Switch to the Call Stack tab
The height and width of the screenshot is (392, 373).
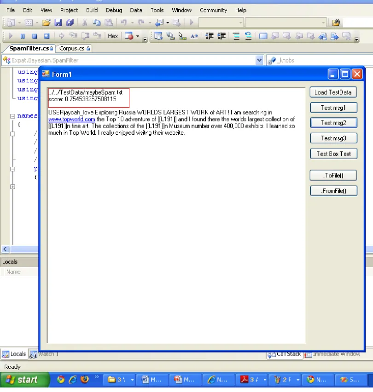pos(285,354)
